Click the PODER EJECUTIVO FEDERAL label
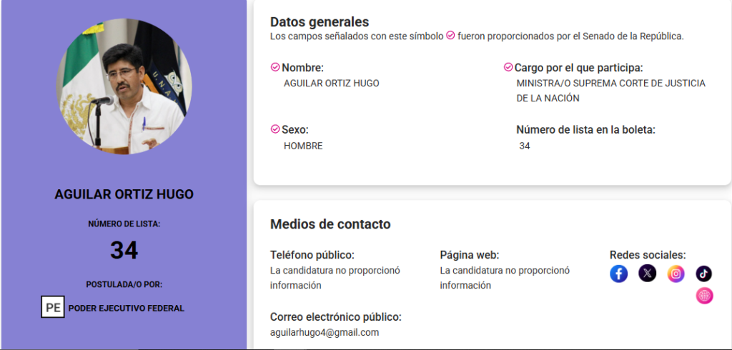The image size is (732, 350). click(127, 308)
